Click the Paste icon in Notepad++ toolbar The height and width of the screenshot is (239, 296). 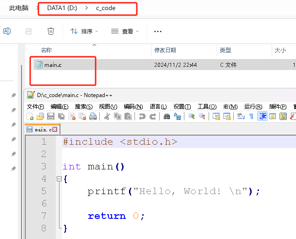pos(128,116)
